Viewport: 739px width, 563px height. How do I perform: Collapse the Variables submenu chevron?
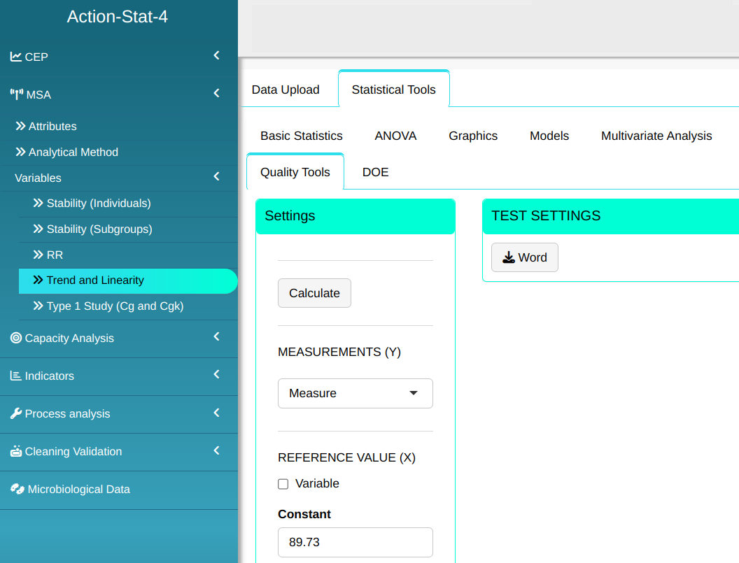(216, 177)
